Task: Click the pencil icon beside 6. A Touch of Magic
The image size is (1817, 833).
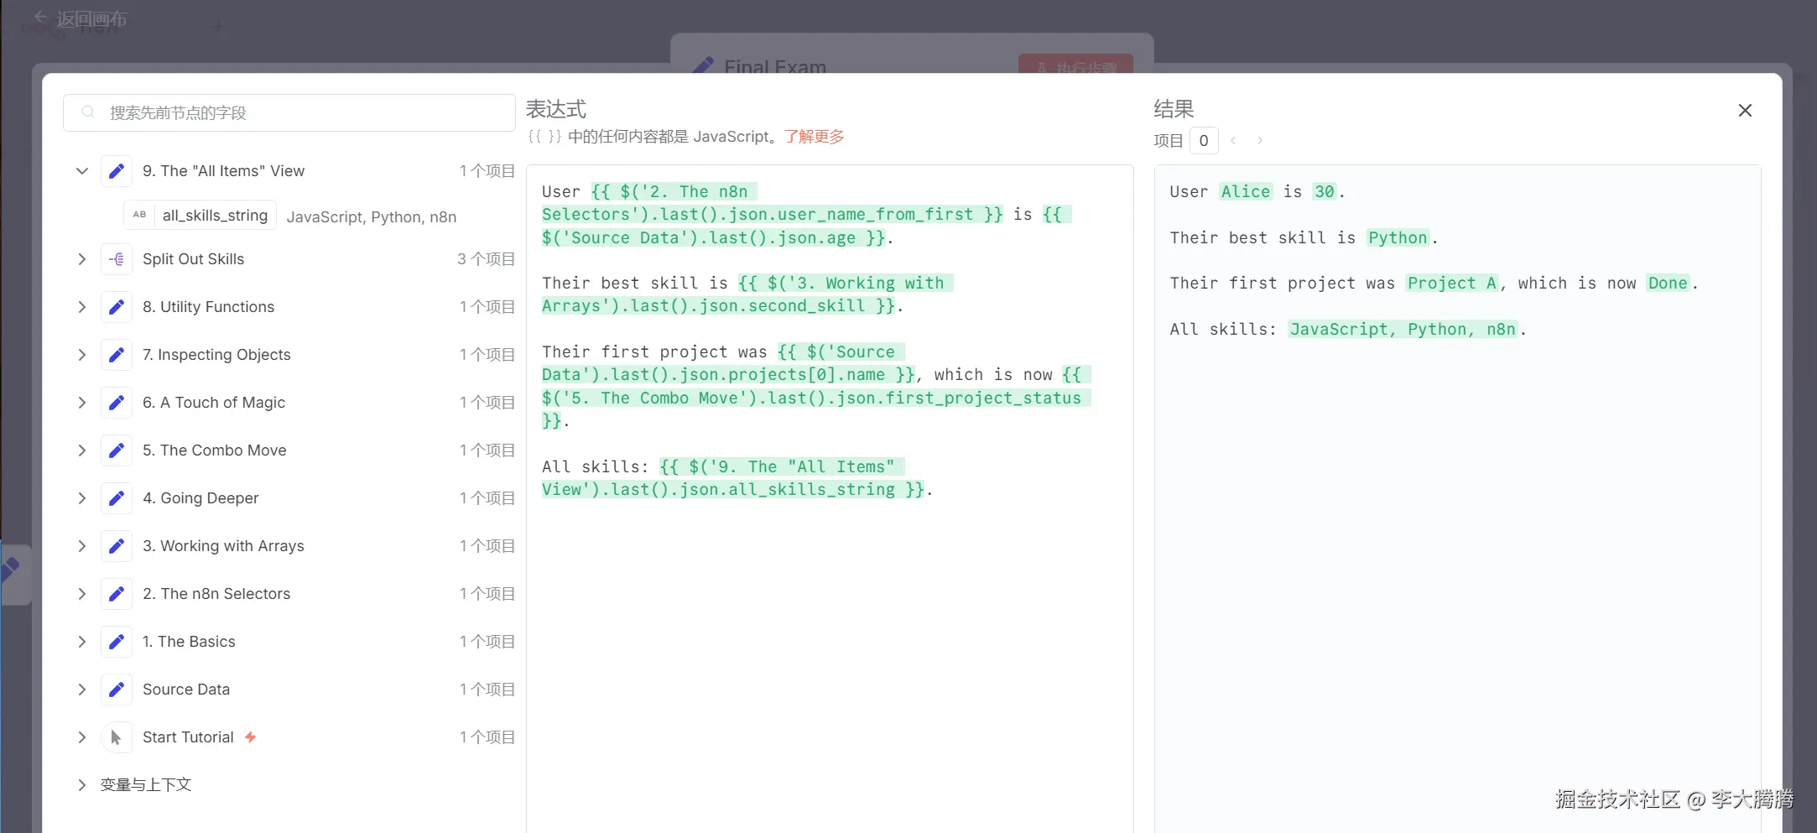Action: (x=117, y=403)
